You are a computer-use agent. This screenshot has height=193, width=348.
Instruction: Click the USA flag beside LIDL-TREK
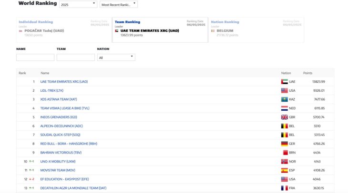(x=285, y=90)
